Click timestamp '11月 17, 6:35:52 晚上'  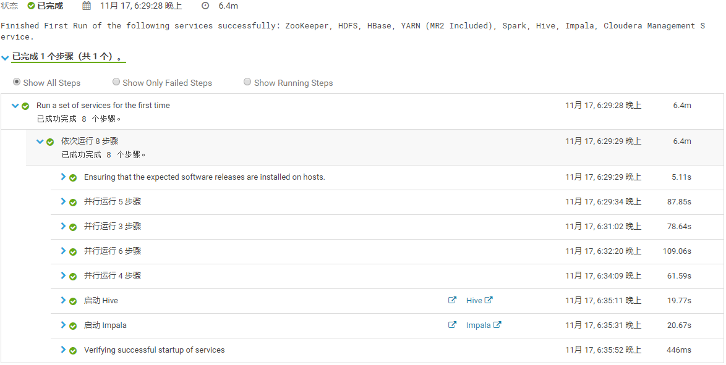(x=604, y=350)
